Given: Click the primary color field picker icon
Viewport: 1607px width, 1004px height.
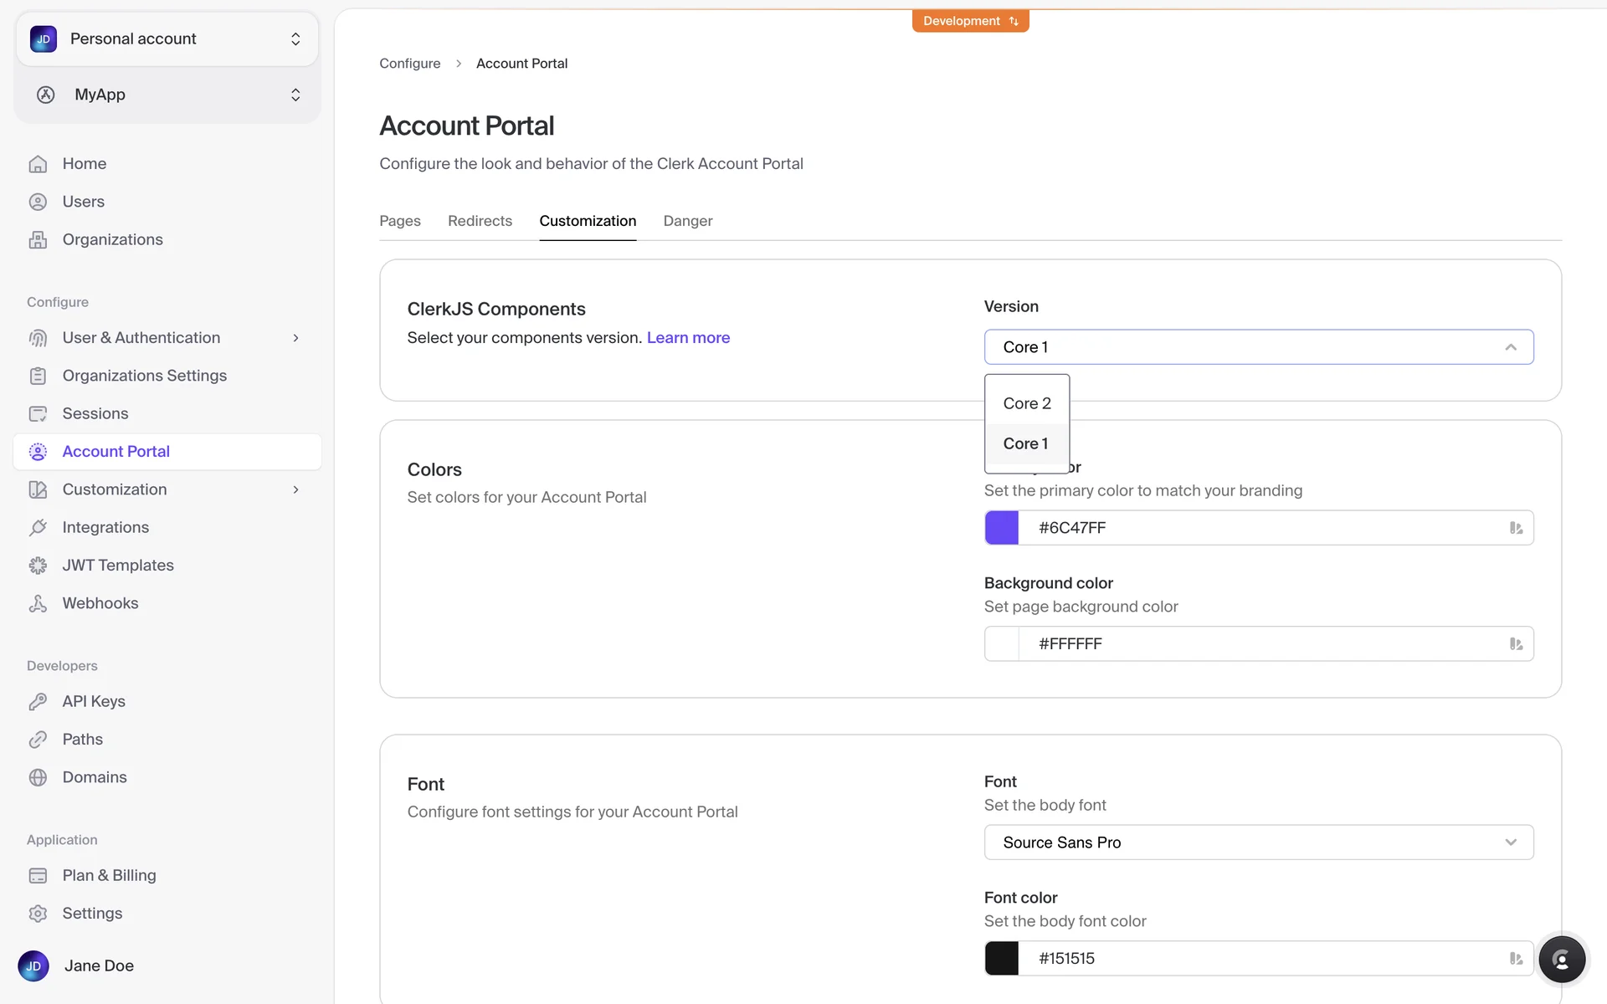Looking at the screenshot, I should (x=1516, y=528).
